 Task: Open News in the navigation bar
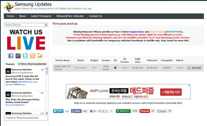pos(22,16)
